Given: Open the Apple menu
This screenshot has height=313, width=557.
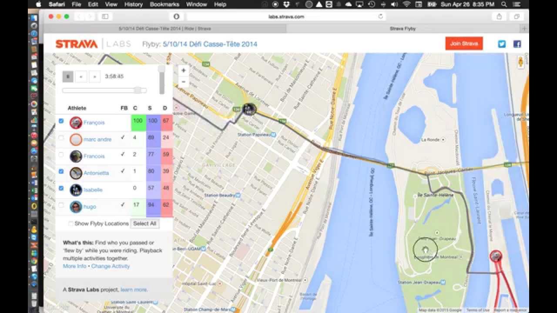Looking at the screenshot, I should pos(38,4).
